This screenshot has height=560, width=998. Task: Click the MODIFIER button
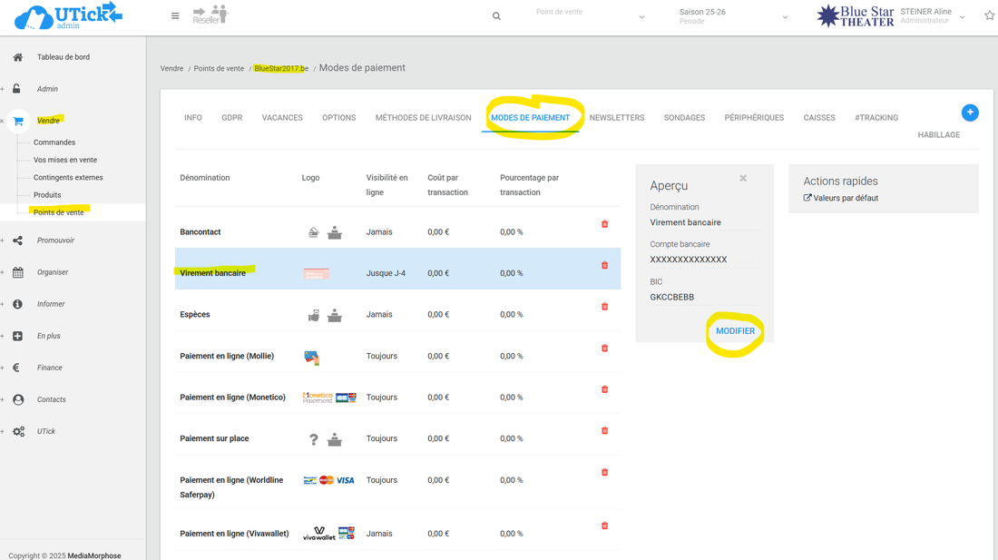[735, 331]
